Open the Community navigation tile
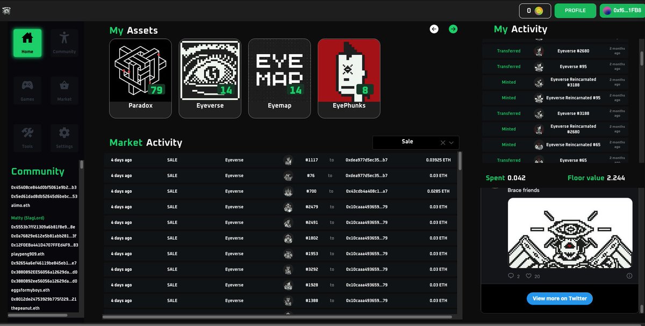Image resolution: width=645 pixels, height=326 pixels. pos(64,43)
